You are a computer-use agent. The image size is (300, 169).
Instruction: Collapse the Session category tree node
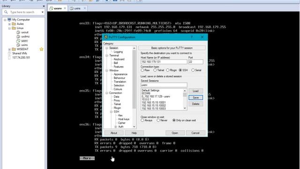[107, 48]
